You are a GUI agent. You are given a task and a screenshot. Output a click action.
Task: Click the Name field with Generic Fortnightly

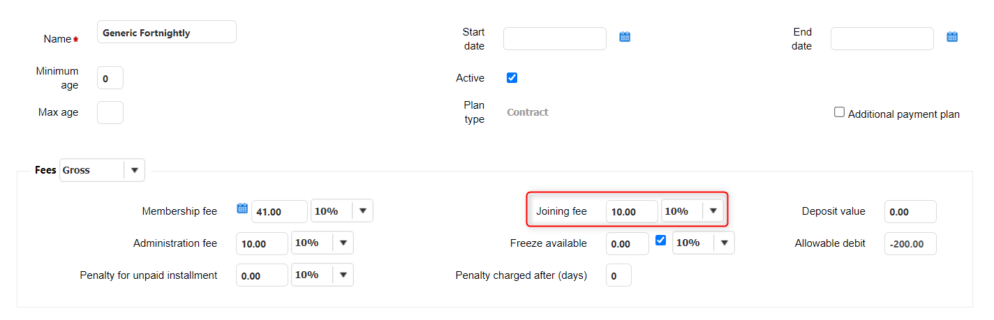pos(166,32)
